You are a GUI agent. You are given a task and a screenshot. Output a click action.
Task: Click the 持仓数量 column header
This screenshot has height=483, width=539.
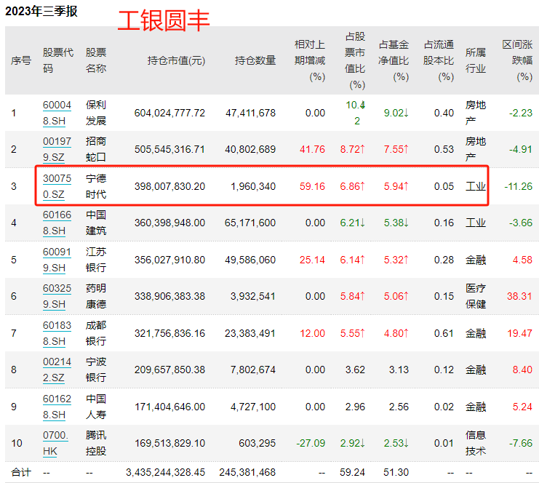(255, 60)
